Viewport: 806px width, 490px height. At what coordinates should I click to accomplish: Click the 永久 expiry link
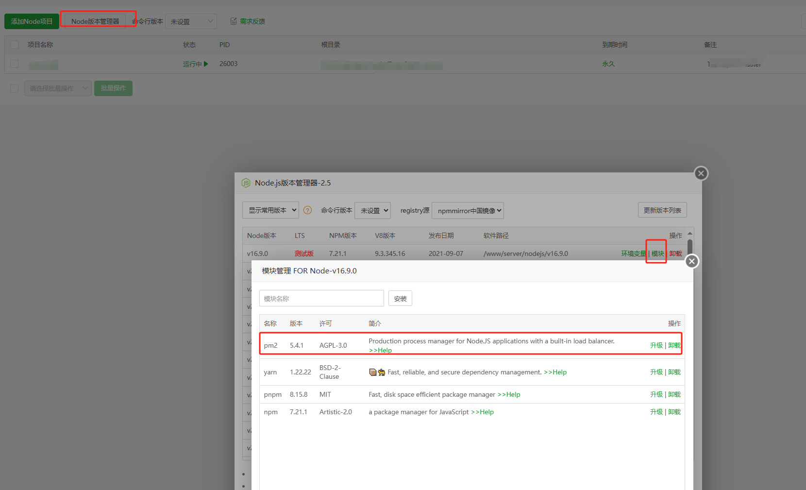[x=608, y=64]
